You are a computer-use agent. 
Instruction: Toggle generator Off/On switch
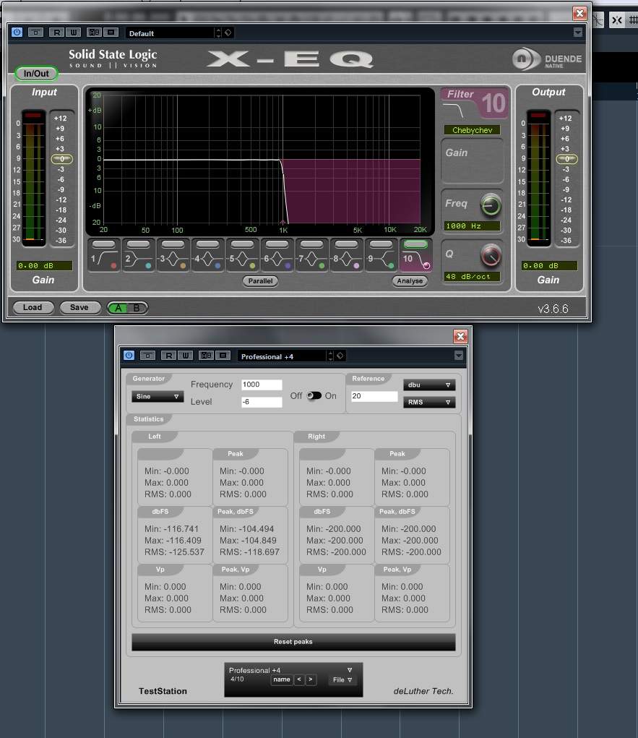point(314,395)
